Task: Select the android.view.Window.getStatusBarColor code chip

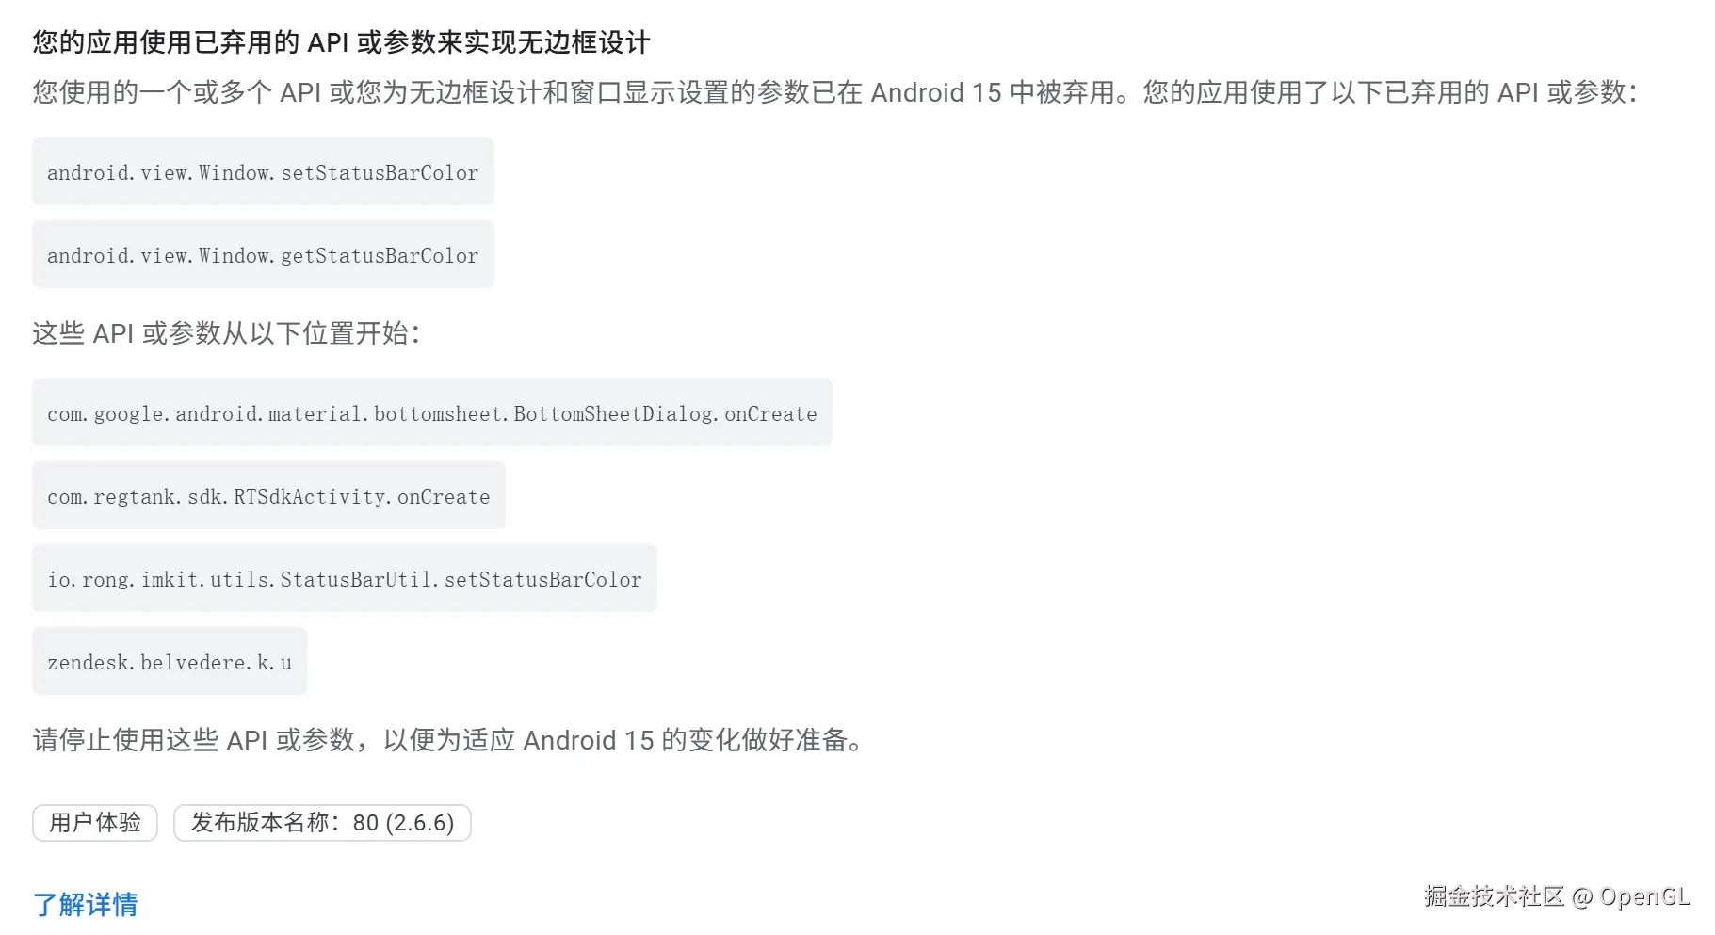Action: coord(263,255)
